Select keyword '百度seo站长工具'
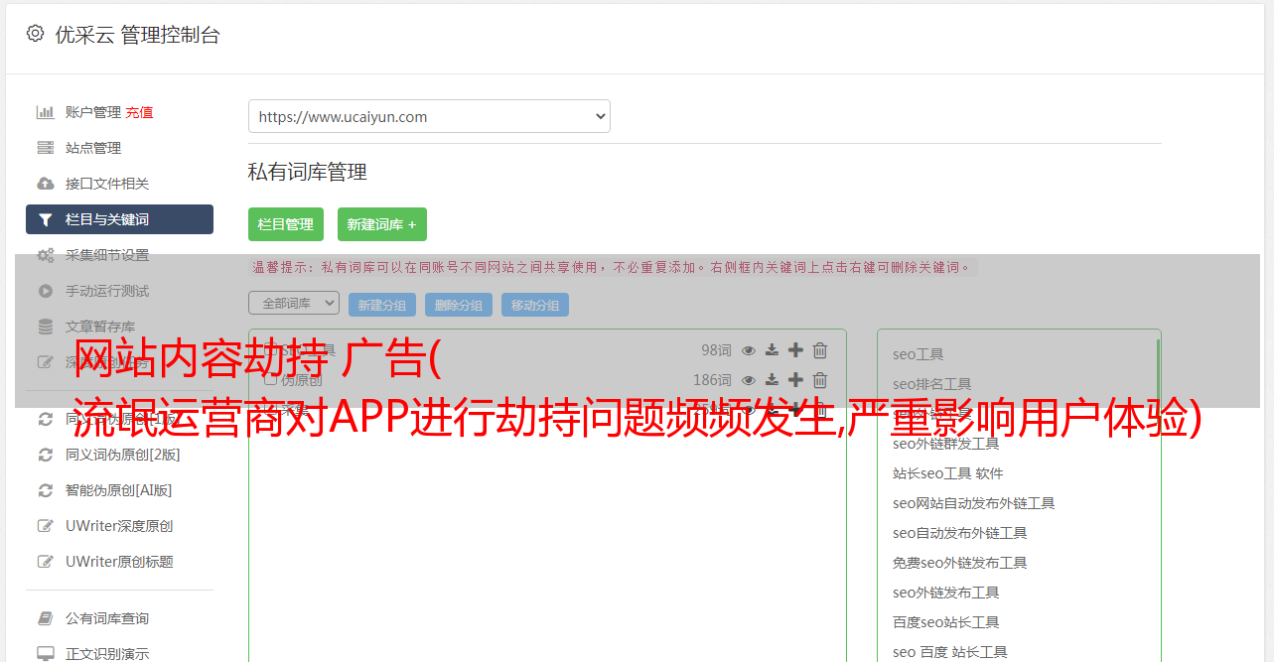 946,622
